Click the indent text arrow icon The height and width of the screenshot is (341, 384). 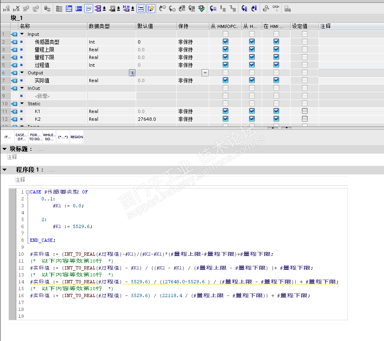213,9
